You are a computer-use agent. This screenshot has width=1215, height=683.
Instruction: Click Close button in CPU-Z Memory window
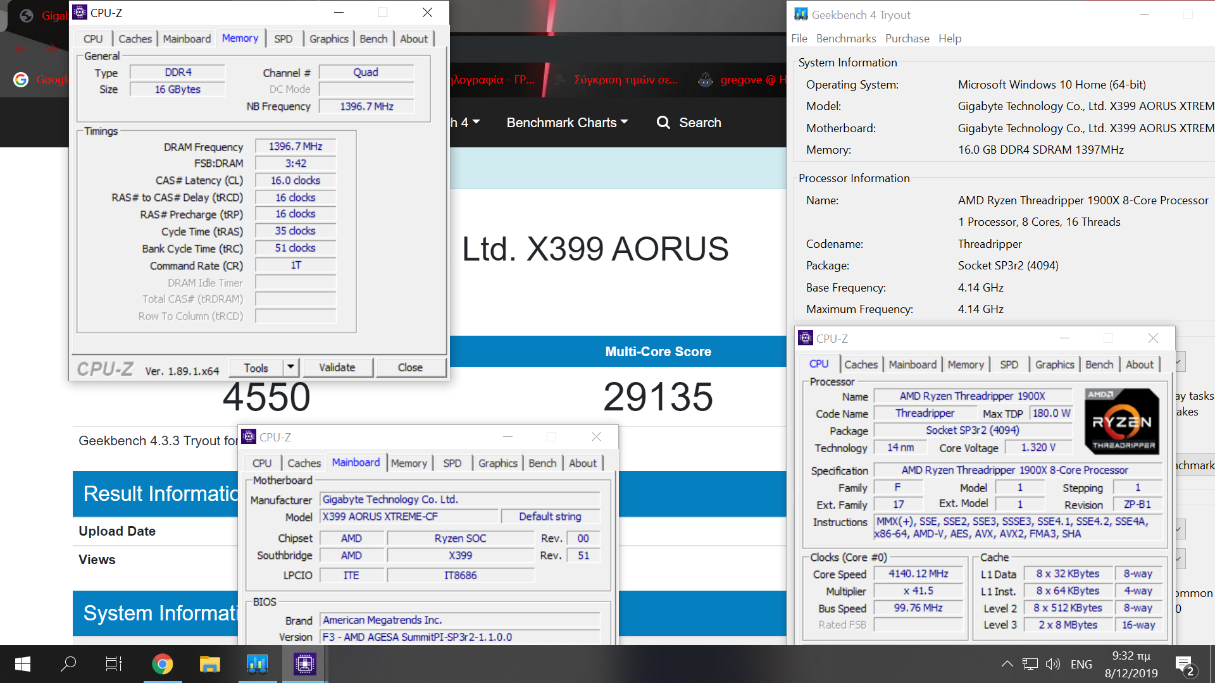pos(410,367)
